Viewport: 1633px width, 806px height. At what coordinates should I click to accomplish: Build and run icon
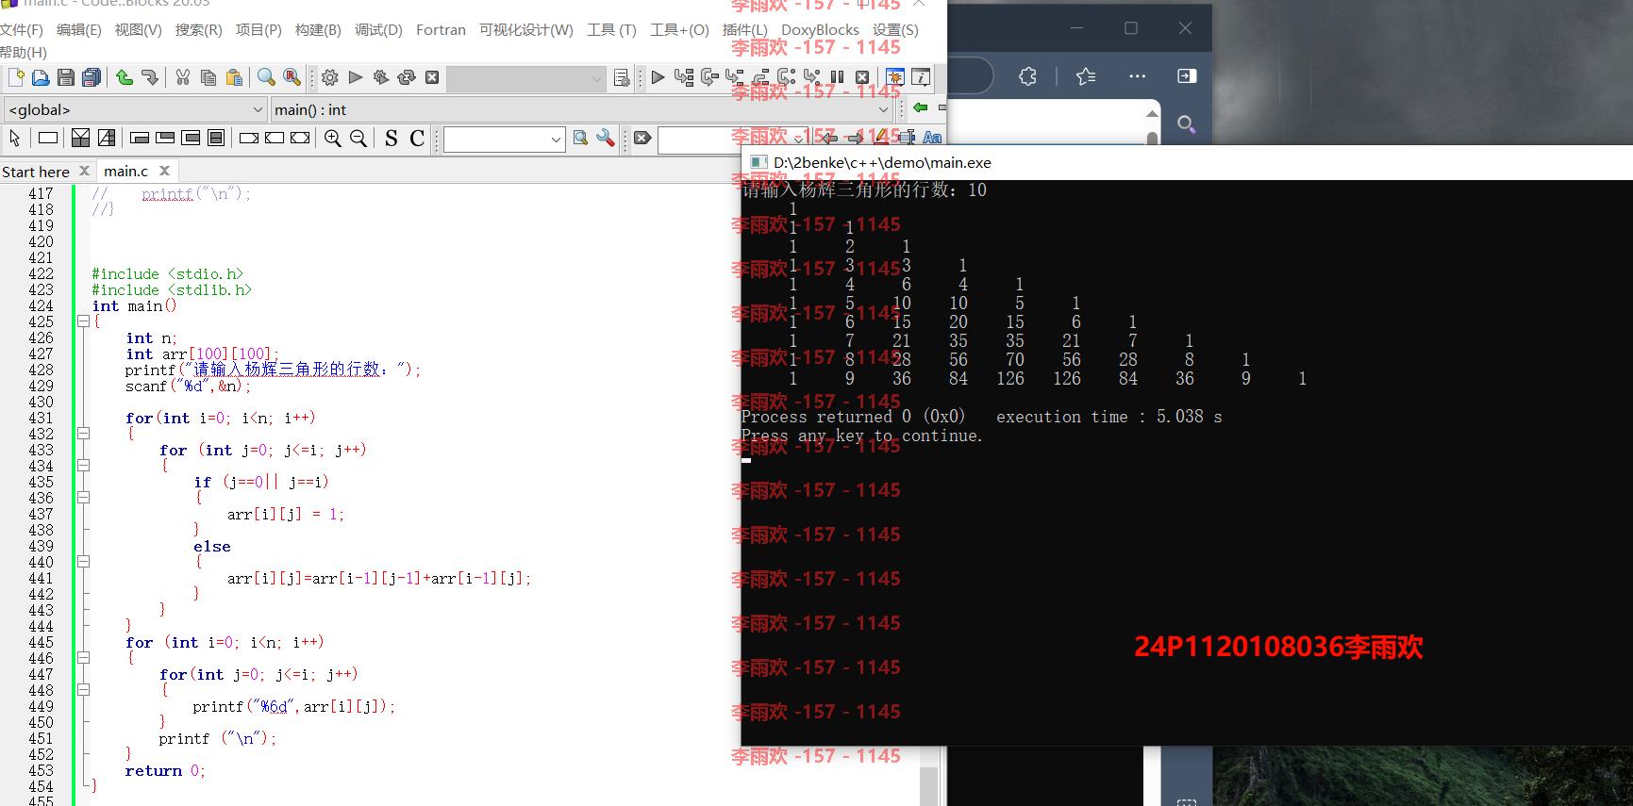(381, 77)
